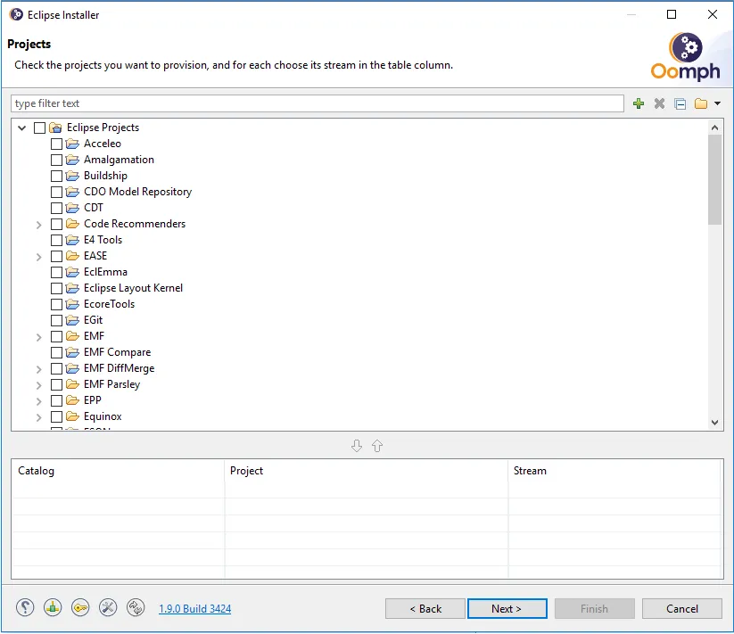This screenshot has height=634, width=734.
Task: Click the EASE folder icon
Action: (x=72, y=256)
